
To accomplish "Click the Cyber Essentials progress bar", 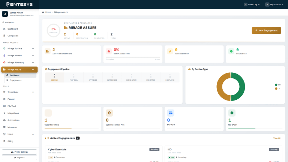I will (x=72, y=128).
